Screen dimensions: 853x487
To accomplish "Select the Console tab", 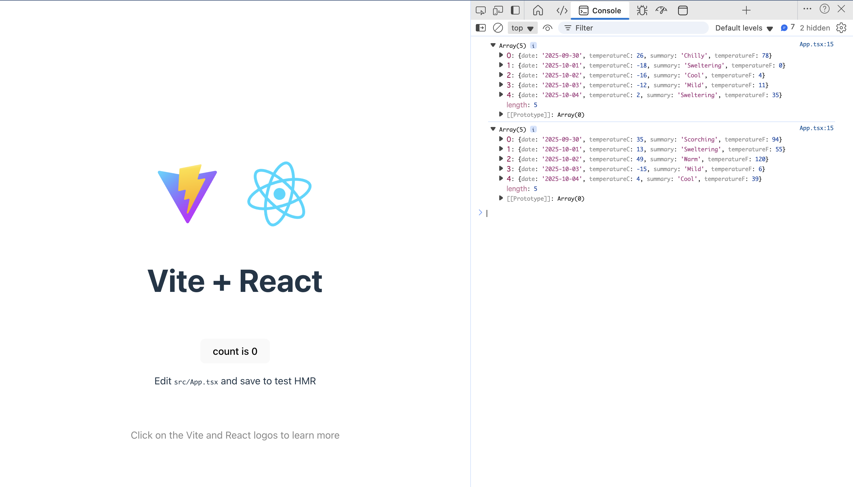I will pos(600,10).
